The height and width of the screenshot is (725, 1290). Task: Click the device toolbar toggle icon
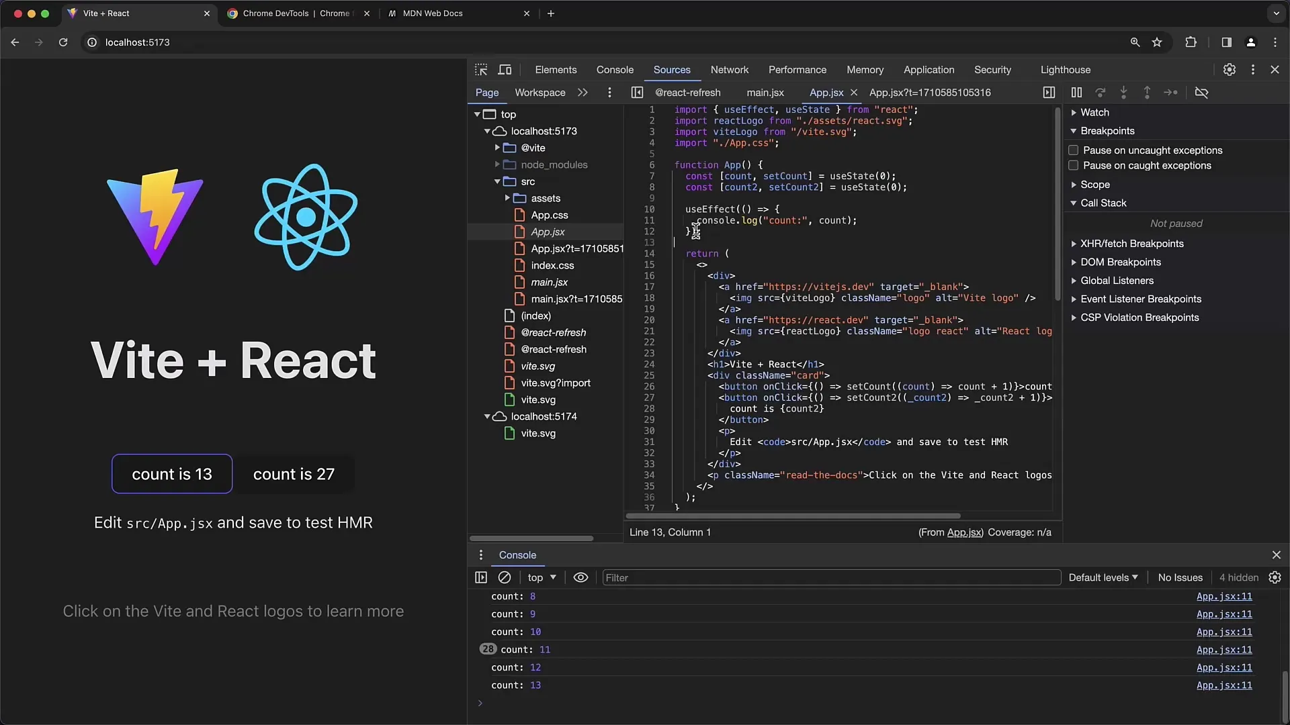click(505, 69)
